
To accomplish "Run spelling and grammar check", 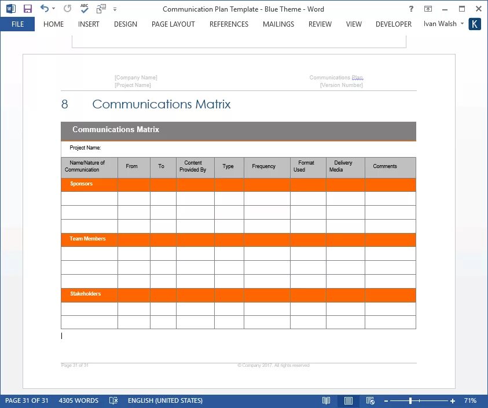I will tap(83, 8).
